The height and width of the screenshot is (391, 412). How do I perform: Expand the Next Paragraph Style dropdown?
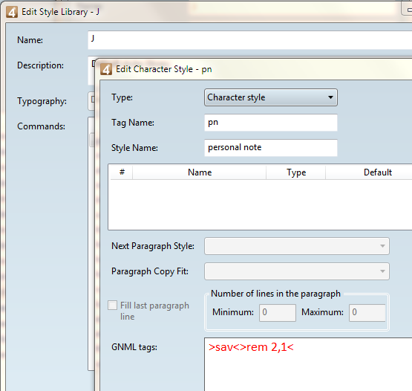tap(297, 246)
